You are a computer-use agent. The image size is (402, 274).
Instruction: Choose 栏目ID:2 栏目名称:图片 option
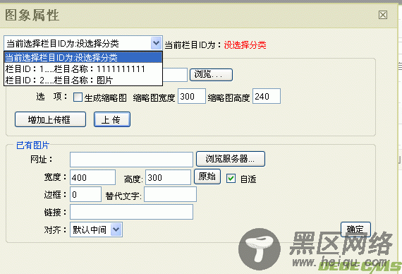[x=83, y=80]
